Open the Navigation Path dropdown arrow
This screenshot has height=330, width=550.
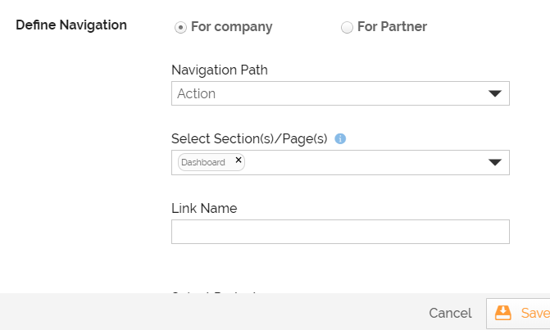pyautogui.click(x=495, y=93)
